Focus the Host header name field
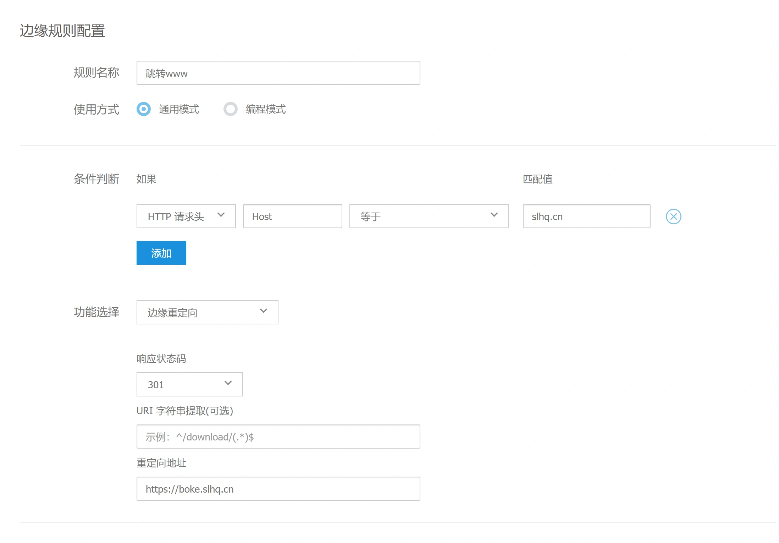This screenshot has width=779, height=543. point(292,216)
